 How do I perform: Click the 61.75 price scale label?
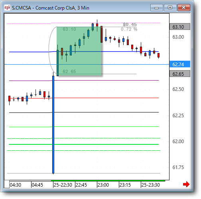coord(178,167)
